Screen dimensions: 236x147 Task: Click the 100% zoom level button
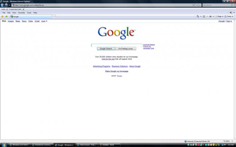(227, 141)
